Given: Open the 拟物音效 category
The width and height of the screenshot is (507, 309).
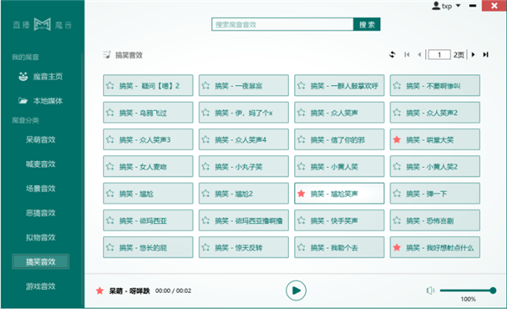Looking at the screenshot, I should 41,237.
